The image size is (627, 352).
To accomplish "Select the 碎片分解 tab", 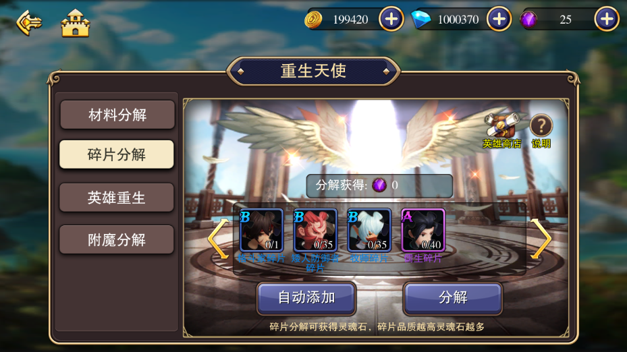I will [x=116, y=154].
